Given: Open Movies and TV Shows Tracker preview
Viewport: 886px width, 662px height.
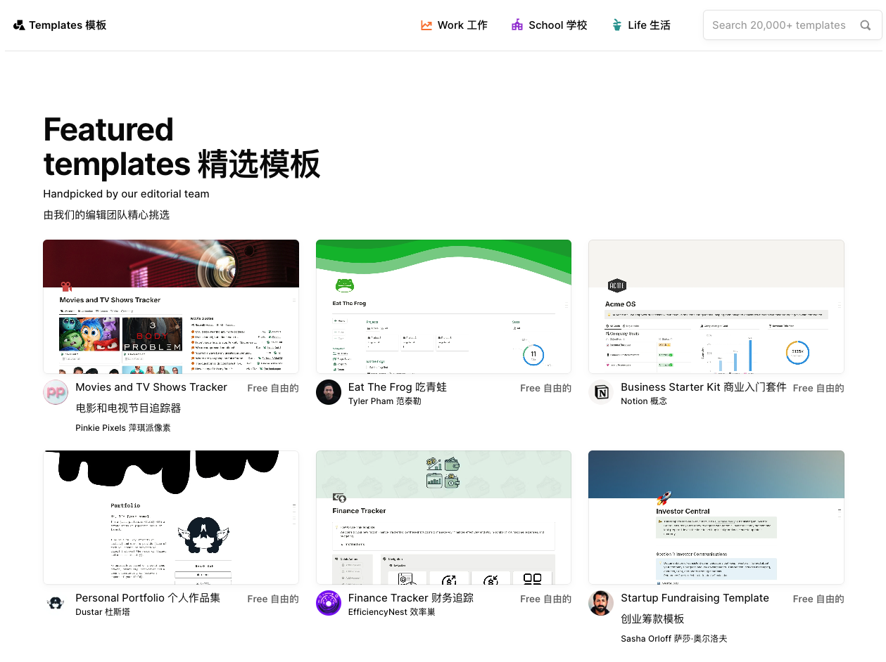Looking at the screenshot, I should point(171,306).
